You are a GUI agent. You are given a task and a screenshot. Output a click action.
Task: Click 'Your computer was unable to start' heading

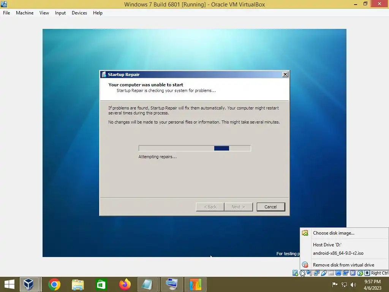145,85
